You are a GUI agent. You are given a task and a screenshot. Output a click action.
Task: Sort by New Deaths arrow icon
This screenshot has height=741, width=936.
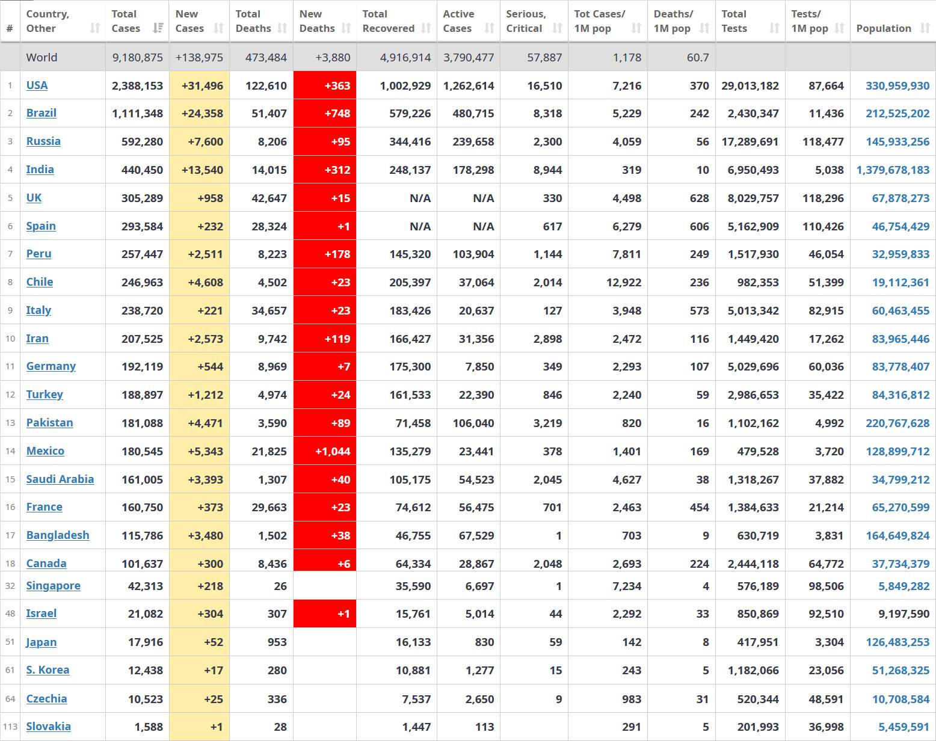(346, 28)
